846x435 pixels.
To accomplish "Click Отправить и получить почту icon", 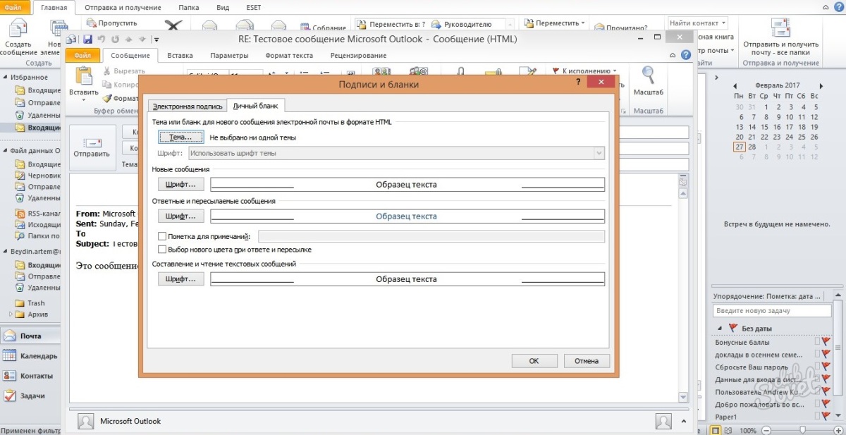I will tap(780, 29).
